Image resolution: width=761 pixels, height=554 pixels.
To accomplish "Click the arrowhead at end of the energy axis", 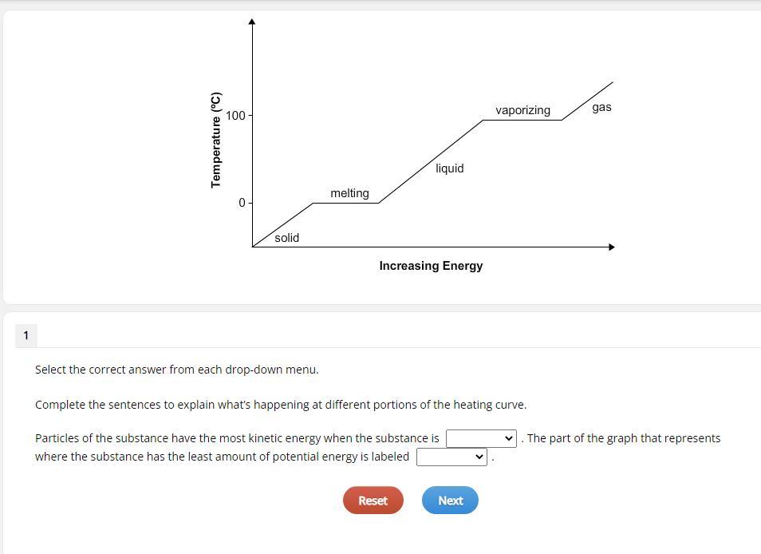I will [x=612, y=247].
